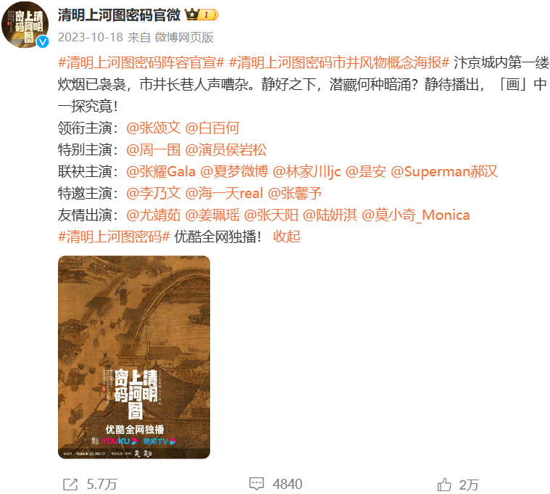
Task: Collapse the post with 收起
Action: click(x=286, y=236)
